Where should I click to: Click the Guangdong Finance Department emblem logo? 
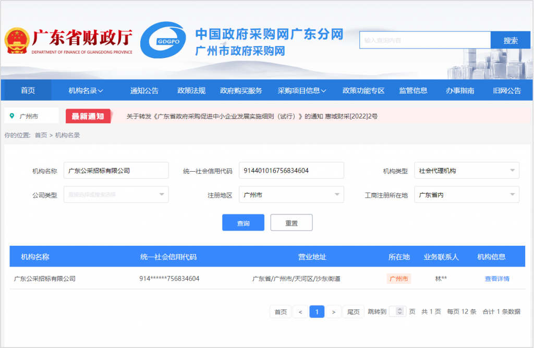tap(16, 41)
